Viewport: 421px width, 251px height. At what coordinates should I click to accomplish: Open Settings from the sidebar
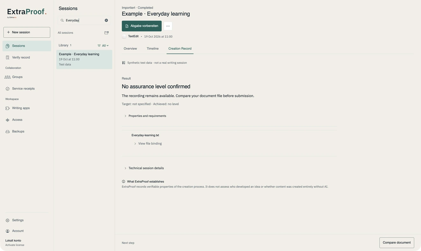[x=27, y=220]
